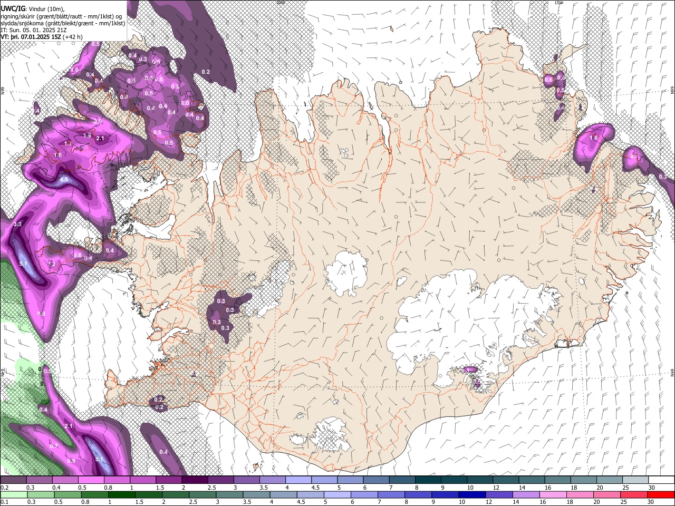Click the 'VT: þri. 07.01.2025 15Z (+42 h)' line

[x=42, y=37]
